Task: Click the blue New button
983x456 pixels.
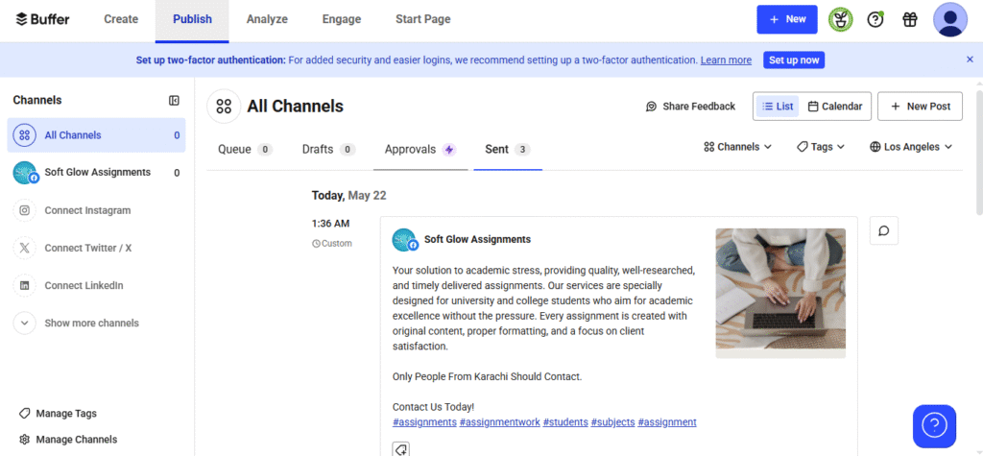Action: coord(787,19)
